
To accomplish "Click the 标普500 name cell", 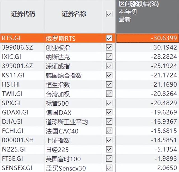I will [73, 103].
